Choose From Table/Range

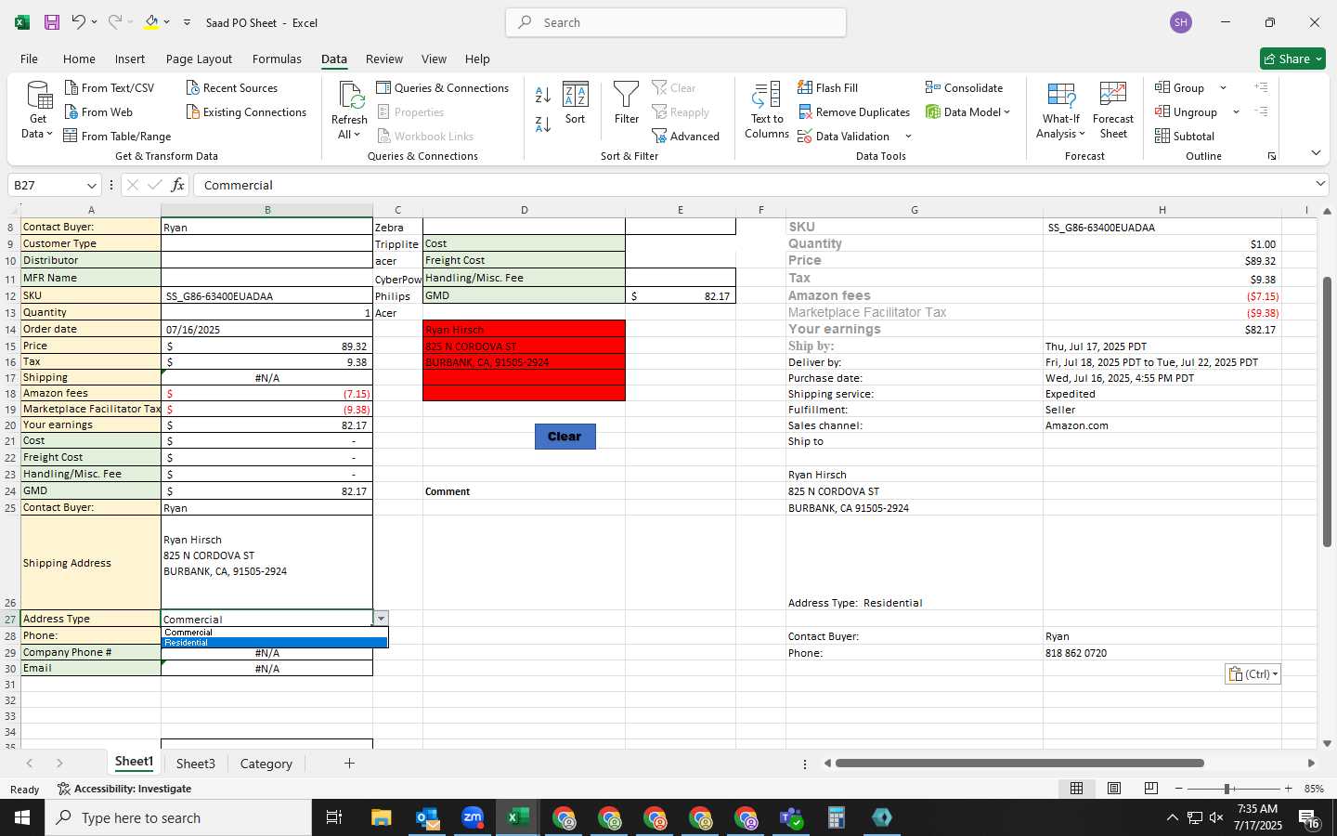tap(118, 136)
